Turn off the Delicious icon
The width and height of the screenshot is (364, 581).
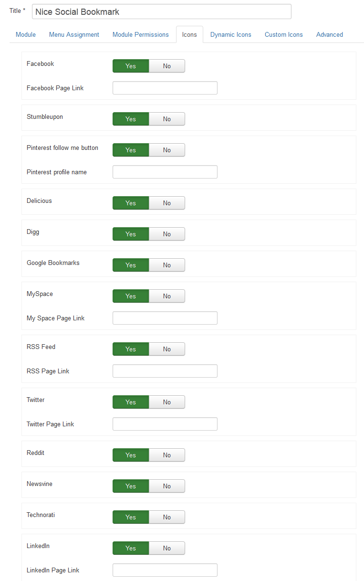point(167,203)
